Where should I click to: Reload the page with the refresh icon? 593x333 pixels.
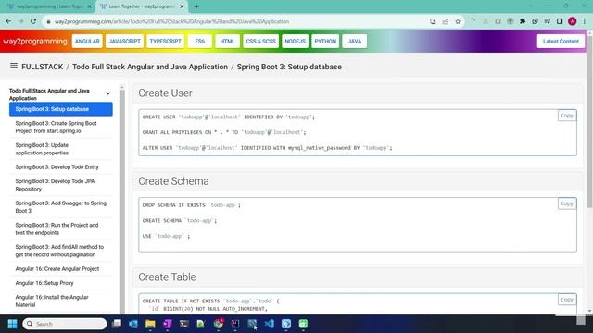click(33, 21)
